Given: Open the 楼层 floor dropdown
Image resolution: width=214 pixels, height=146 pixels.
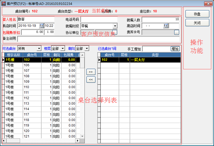Looking at the screenshot, I should (63, 48).
